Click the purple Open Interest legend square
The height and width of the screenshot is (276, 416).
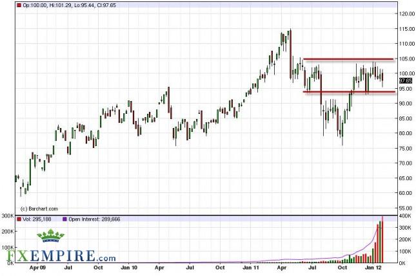tap(64, 219)
